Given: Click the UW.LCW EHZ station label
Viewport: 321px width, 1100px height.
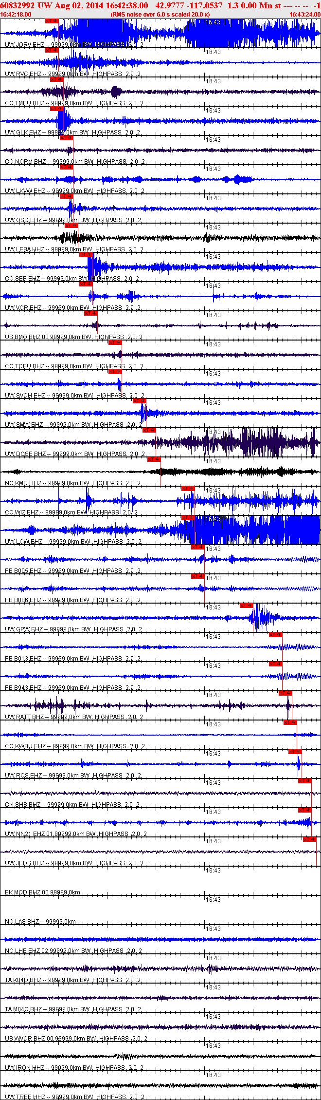Looking at the screenshot, I should (73, 541).
